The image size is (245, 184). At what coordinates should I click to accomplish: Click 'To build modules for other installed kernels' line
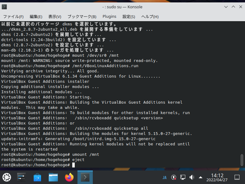[x=96, y=113]
